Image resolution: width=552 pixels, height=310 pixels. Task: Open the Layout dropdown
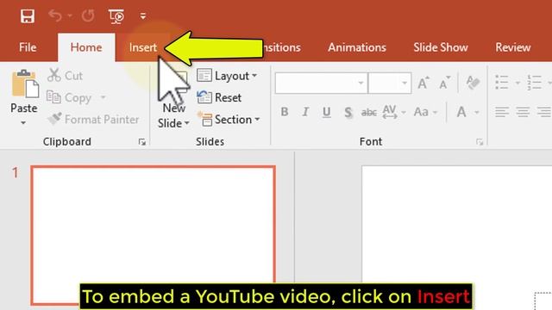tap(227, 76)
